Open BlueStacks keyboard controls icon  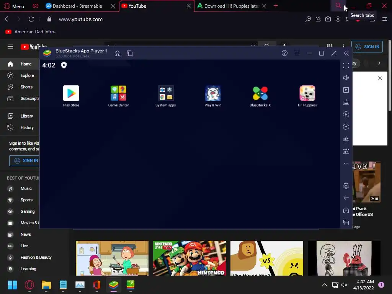click(x=346, y=102)
